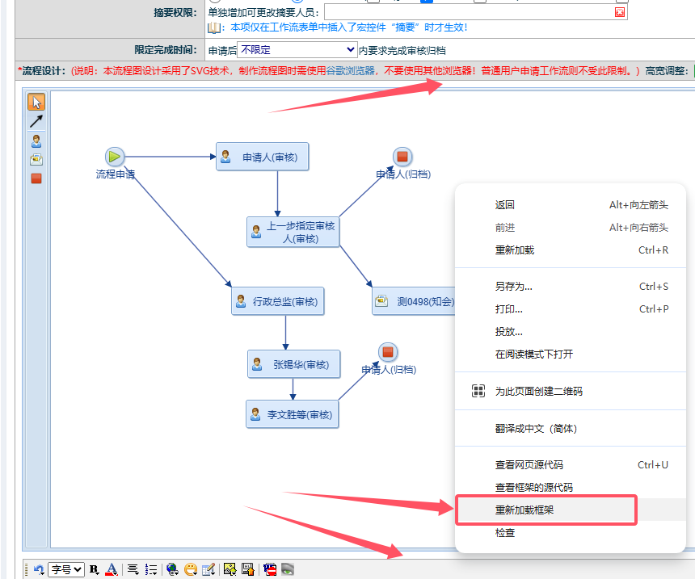Select the arrow connector tool
Viewport: 695px width, 579px height.
point(36,121)
